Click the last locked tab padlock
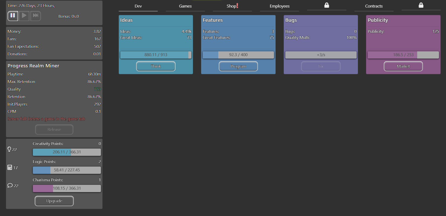 click(421, 5)
